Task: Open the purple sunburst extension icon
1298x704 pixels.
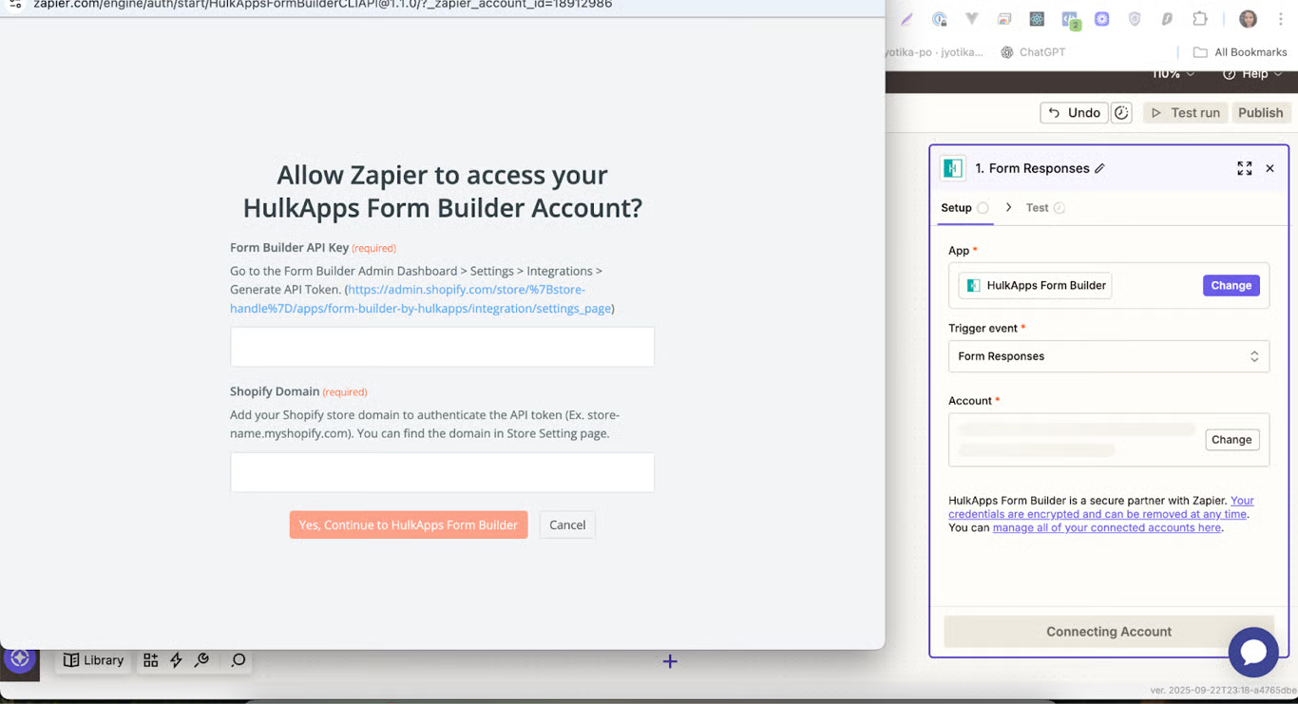Action: coord(1102,19)
